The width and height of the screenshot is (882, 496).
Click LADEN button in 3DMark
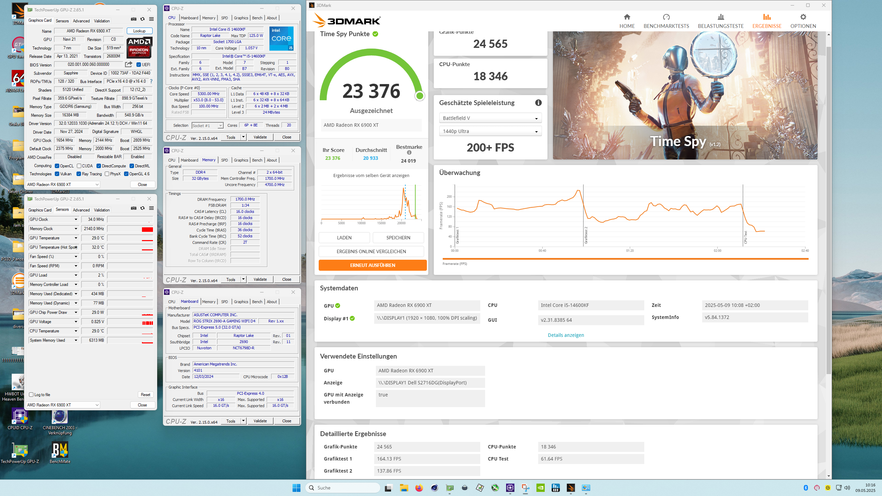click(x=344, y=238)
